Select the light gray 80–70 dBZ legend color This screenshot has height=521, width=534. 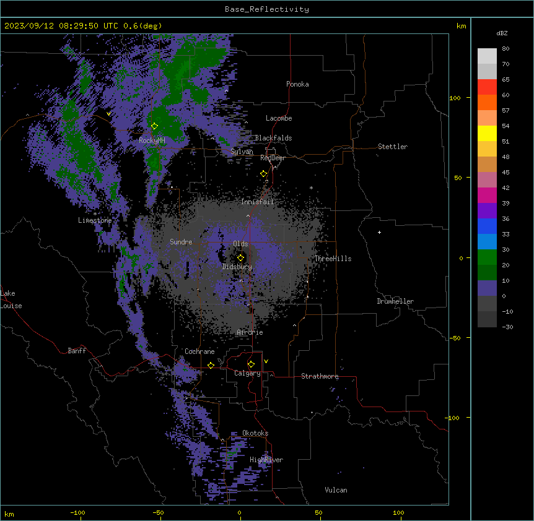point(487,56)
